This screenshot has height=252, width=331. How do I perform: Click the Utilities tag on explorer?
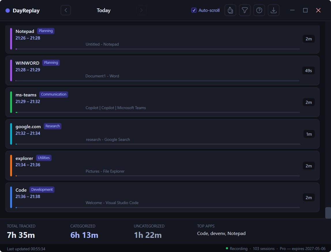pos(44,158)
